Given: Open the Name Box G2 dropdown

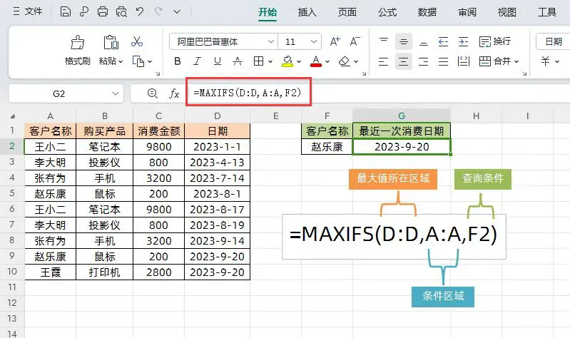Looking at the screenshot, I should click(x=116, y=93).
